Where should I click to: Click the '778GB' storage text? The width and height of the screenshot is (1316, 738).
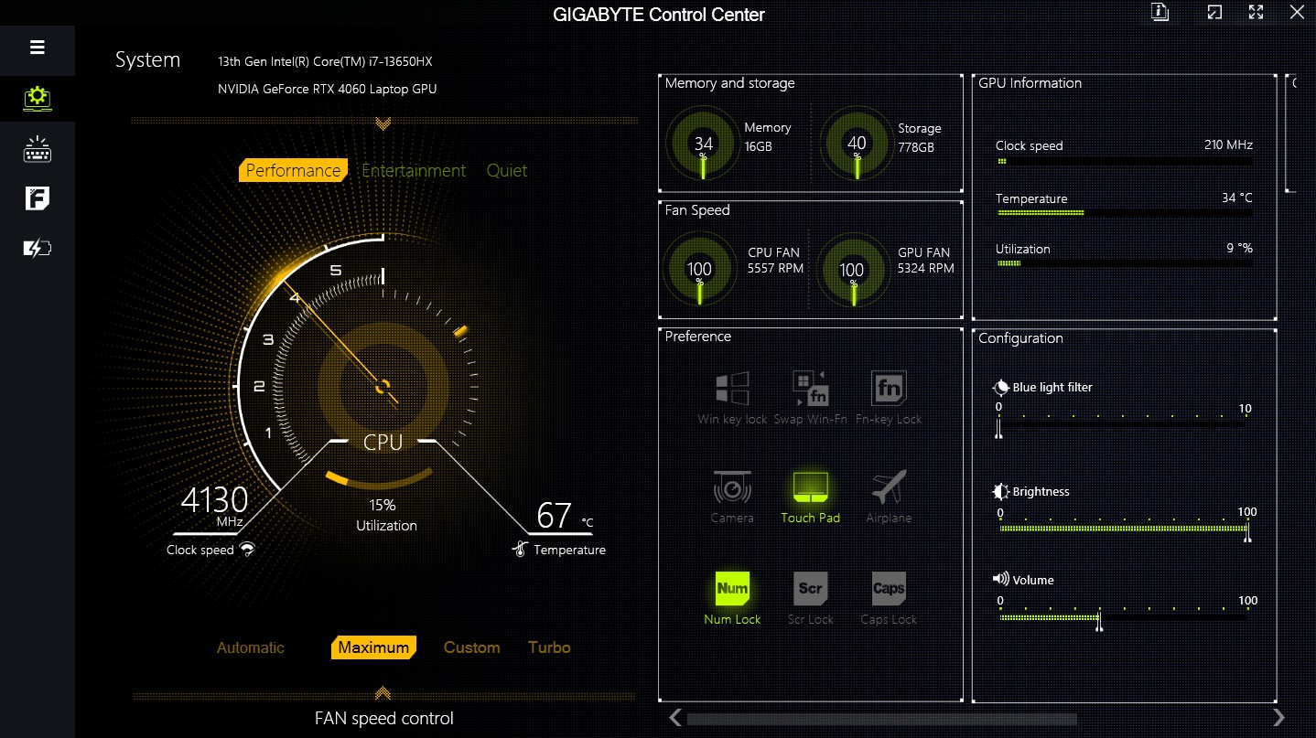pyautogui.click(x=916, y=147)
